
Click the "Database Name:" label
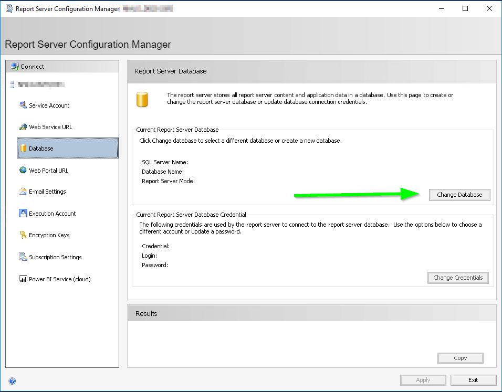coord(163,172)
